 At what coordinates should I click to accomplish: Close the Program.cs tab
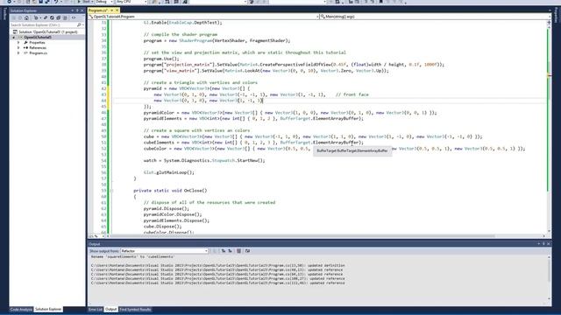point(117,10)
